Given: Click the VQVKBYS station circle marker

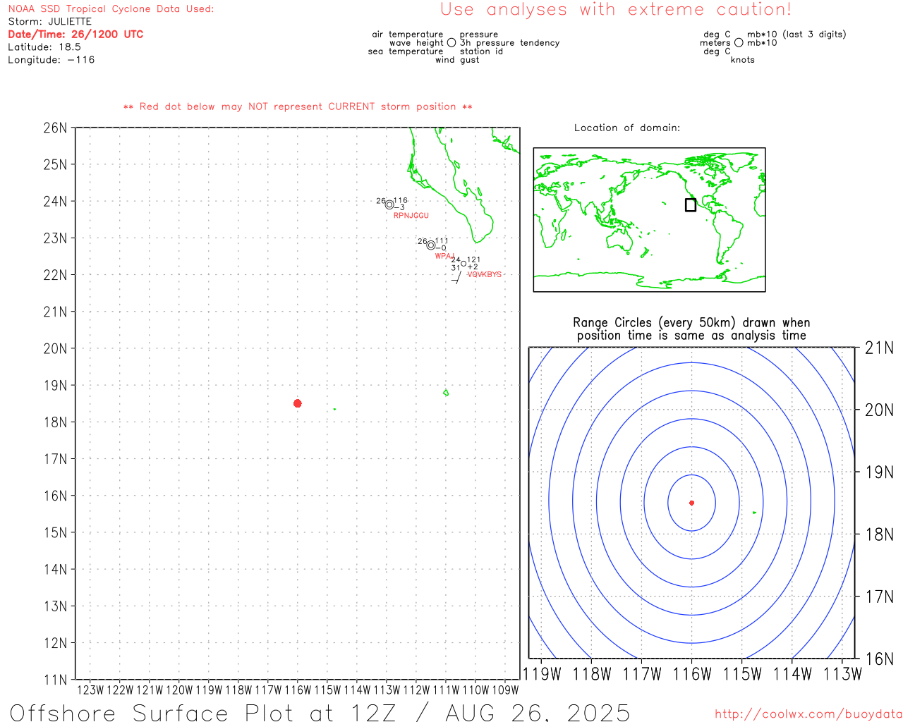Looking at the screenshot, I should [463, 264].
